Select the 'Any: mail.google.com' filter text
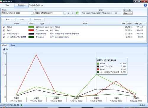 click(59, 37)
